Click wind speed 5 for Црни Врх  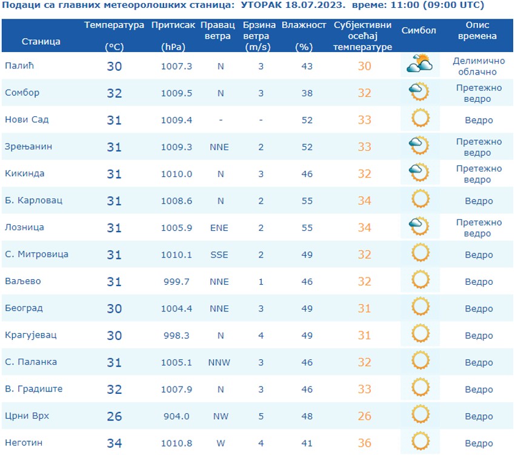click(x=261, y=416)
